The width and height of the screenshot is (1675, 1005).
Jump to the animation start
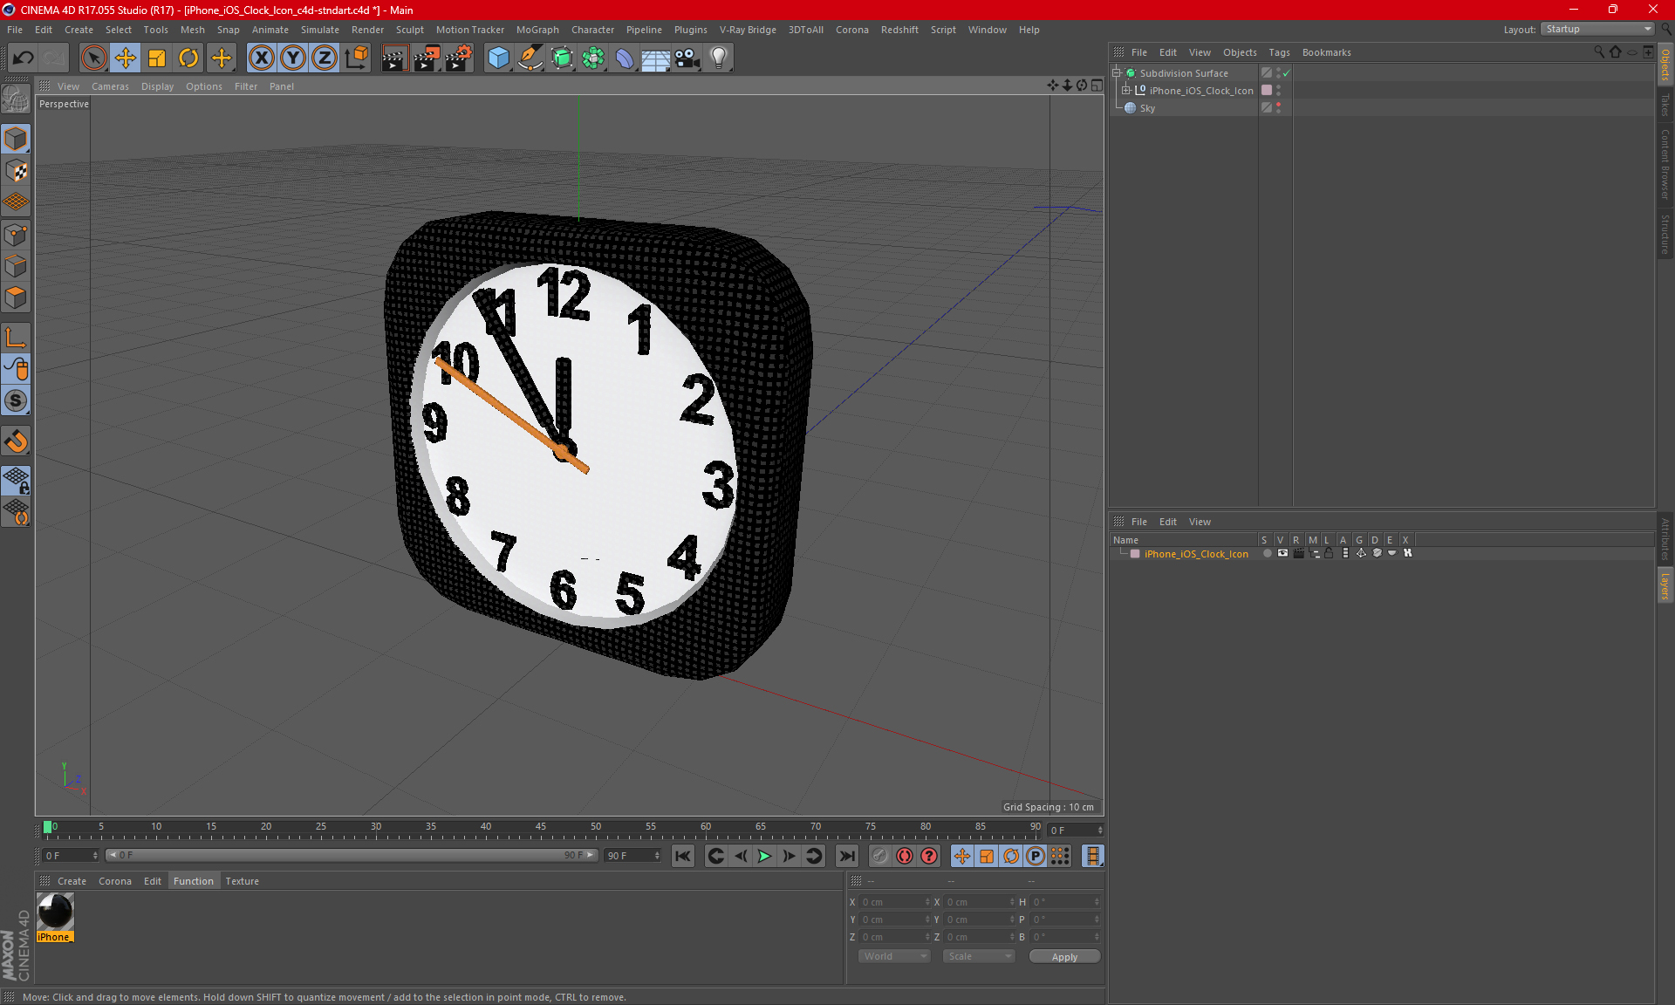683,856
